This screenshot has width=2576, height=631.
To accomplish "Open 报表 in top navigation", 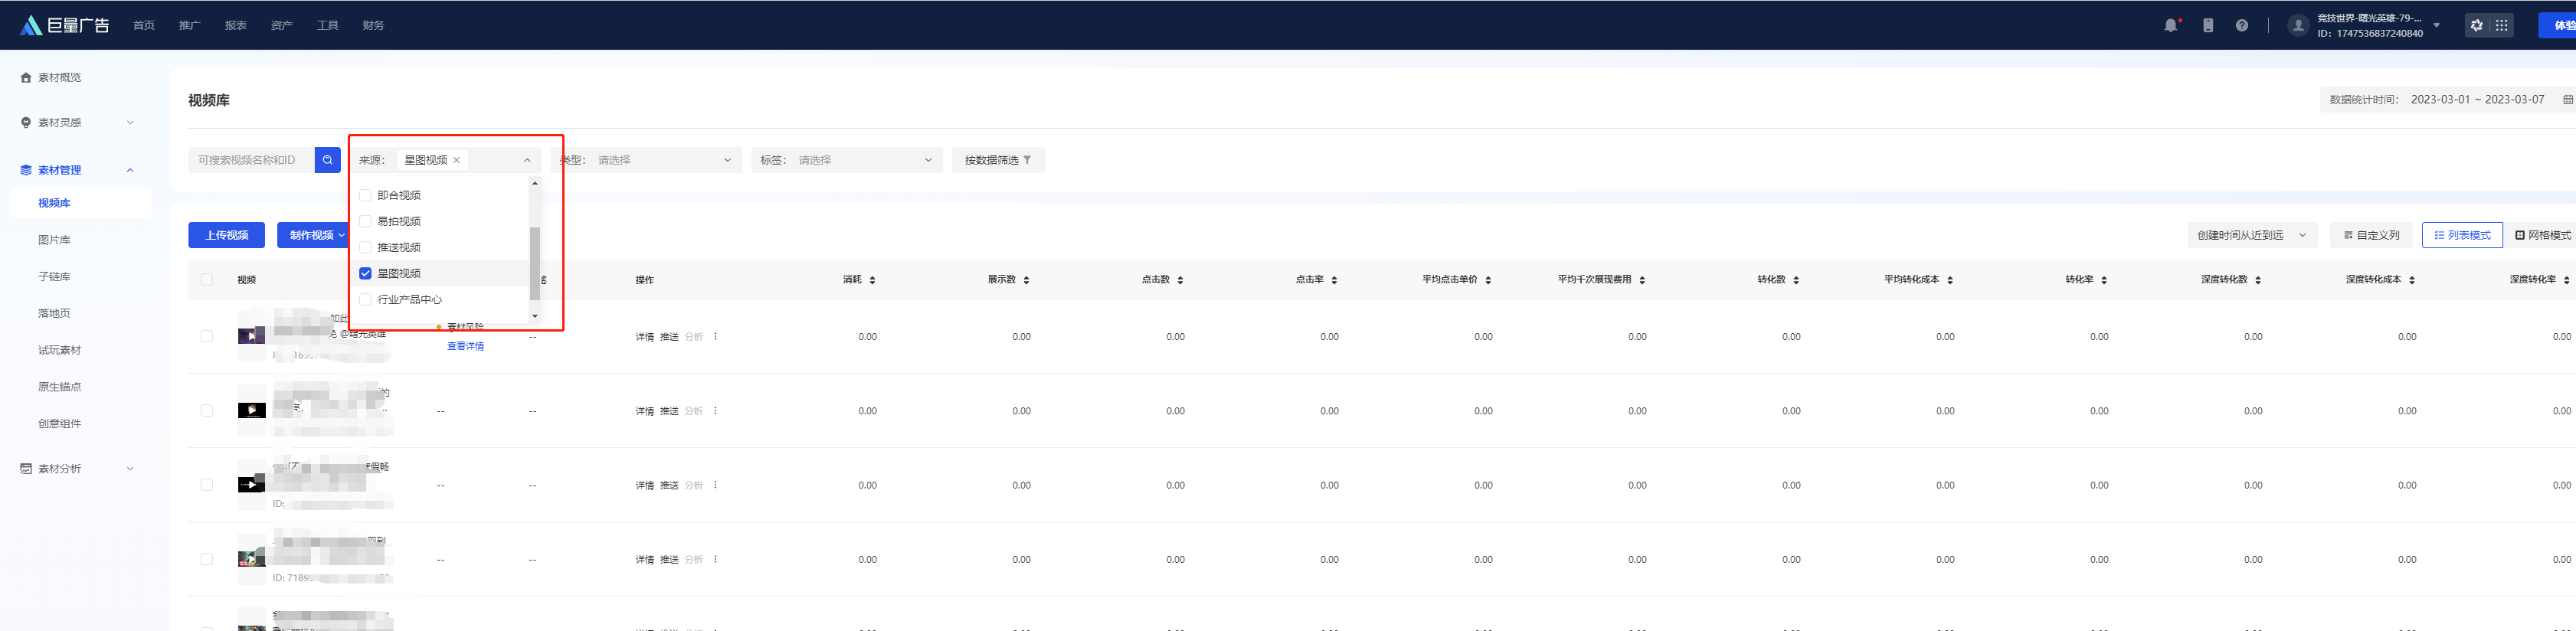I will (236, 25).
